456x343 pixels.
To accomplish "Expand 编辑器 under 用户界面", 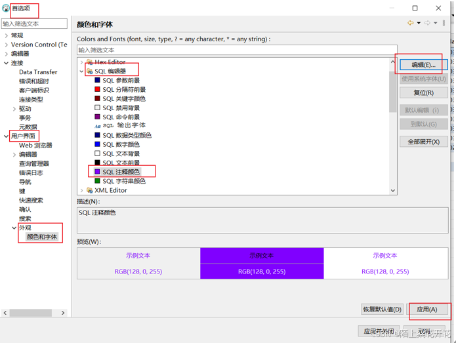I will [x=14, y=155].
